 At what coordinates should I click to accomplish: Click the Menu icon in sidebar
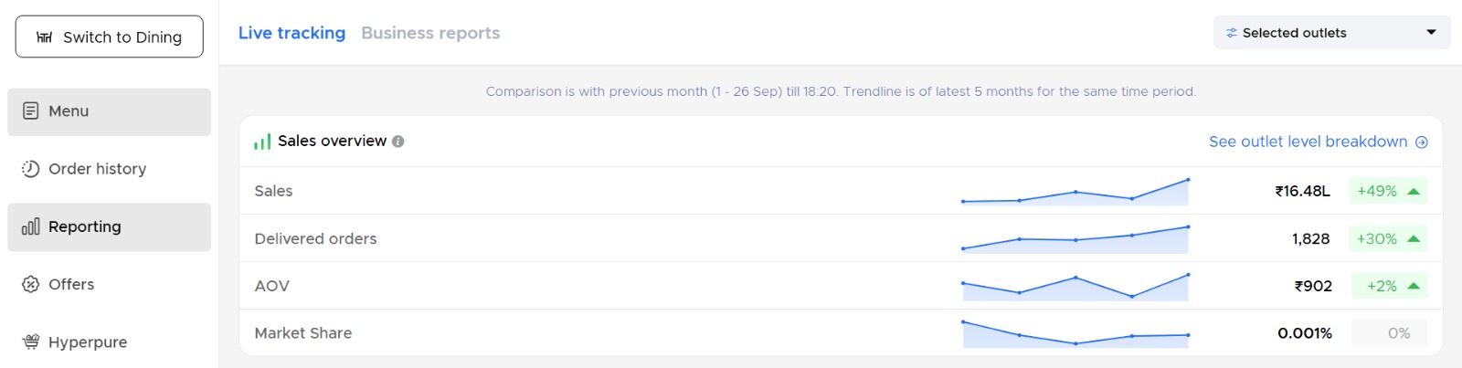coord(31,111)
